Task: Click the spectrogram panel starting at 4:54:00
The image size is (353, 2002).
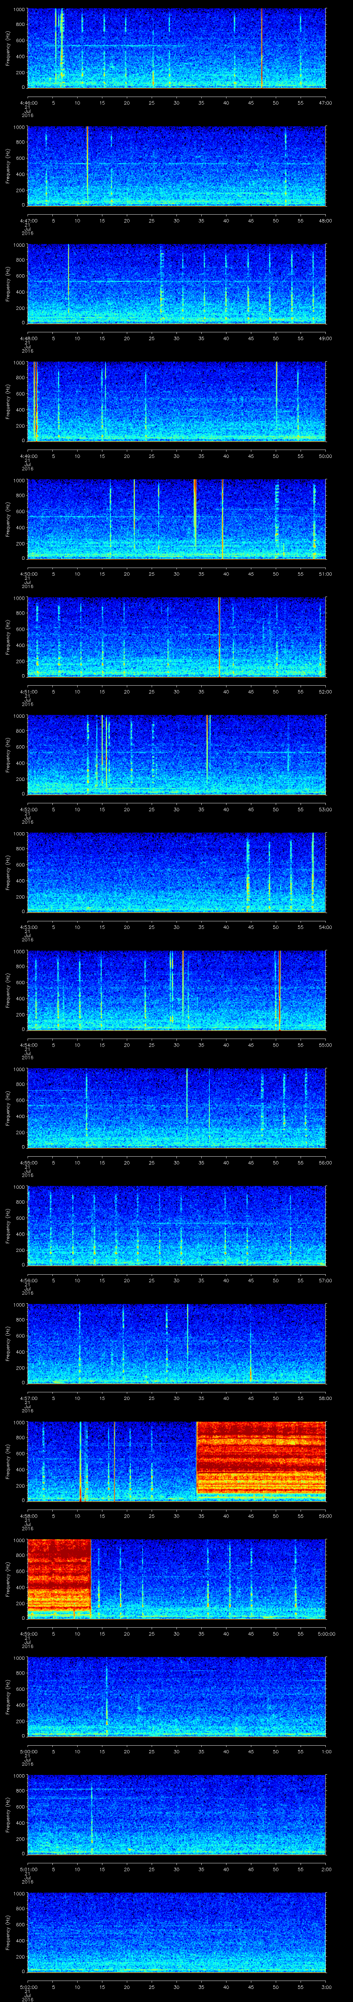Action: (x=177, y=990)
